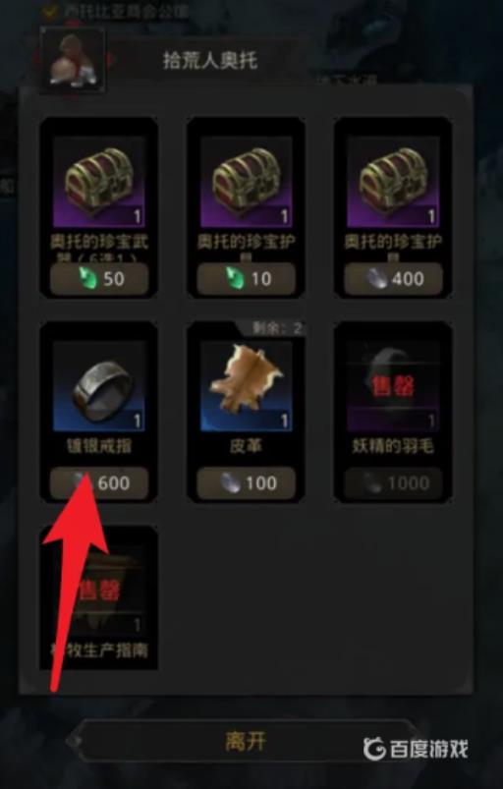Click the 百度游戏 watermark logo

(416, 750)
